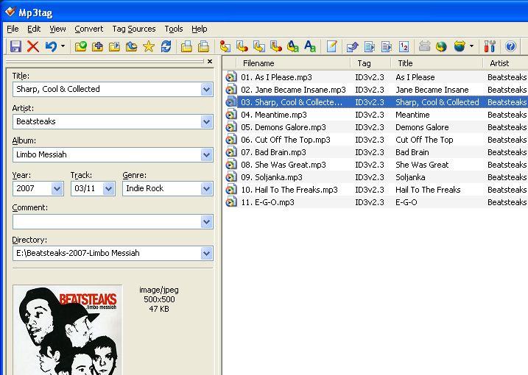Click the Tag Sources globe with arrow icon
The width and height of the screenshot is (528, 375).
[x=460, y=46]
